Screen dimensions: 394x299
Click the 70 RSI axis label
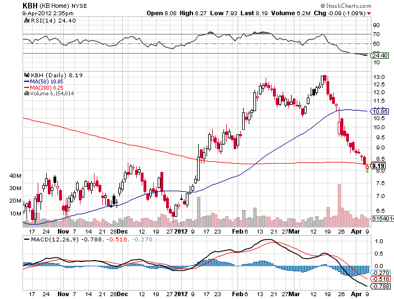tap(376, 34)
